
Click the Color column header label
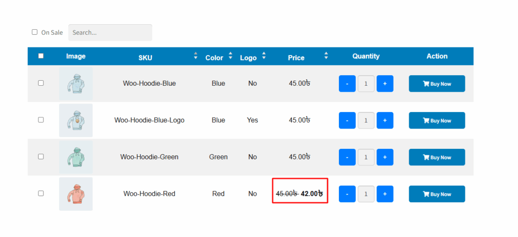pyautogui.click(x=214, y=58)
